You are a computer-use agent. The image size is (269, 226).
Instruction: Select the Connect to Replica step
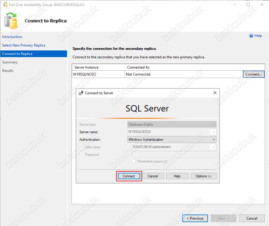point(34,54)
